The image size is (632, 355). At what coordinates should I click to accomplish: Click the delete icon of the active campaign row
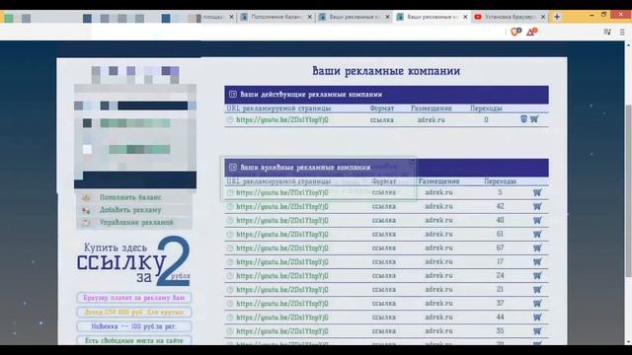523,118
